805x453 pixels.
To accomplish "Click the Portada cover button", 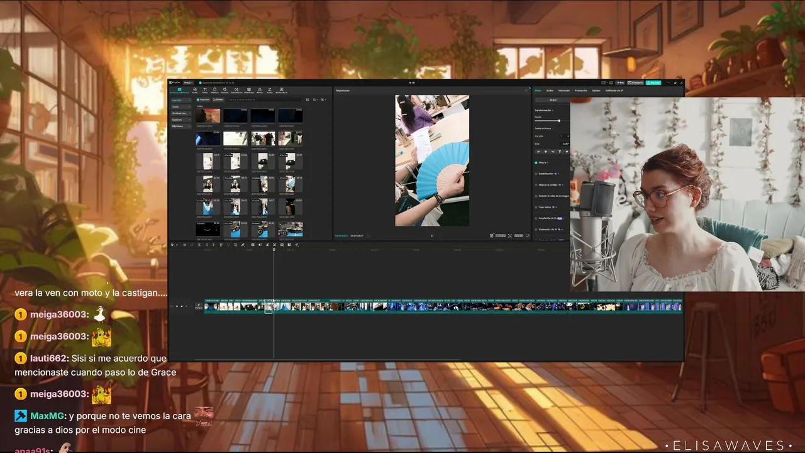I will 199,306.
